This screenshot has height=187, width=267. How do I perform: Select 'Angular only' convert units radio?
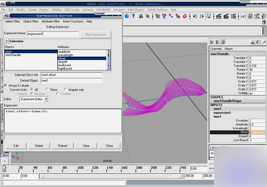click(x=66, y=89)
